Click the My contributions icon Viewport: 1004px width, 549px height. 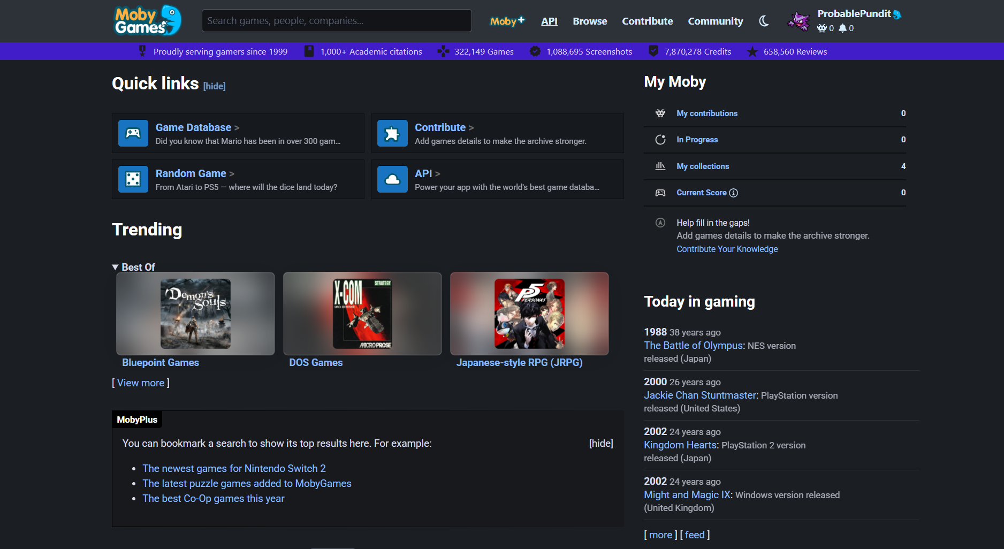point(660,113)
